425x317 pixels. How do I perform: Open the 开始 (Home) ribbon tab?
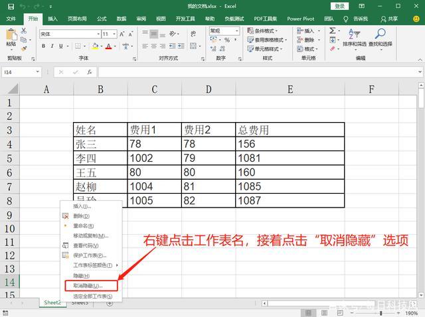tap(33, 19)
